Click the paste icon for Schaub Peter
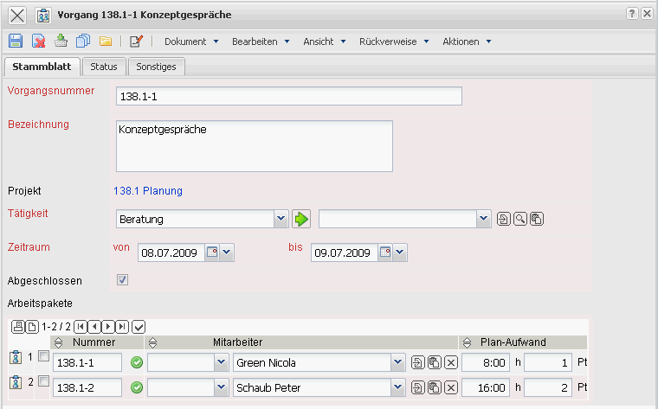 point(435,387)
